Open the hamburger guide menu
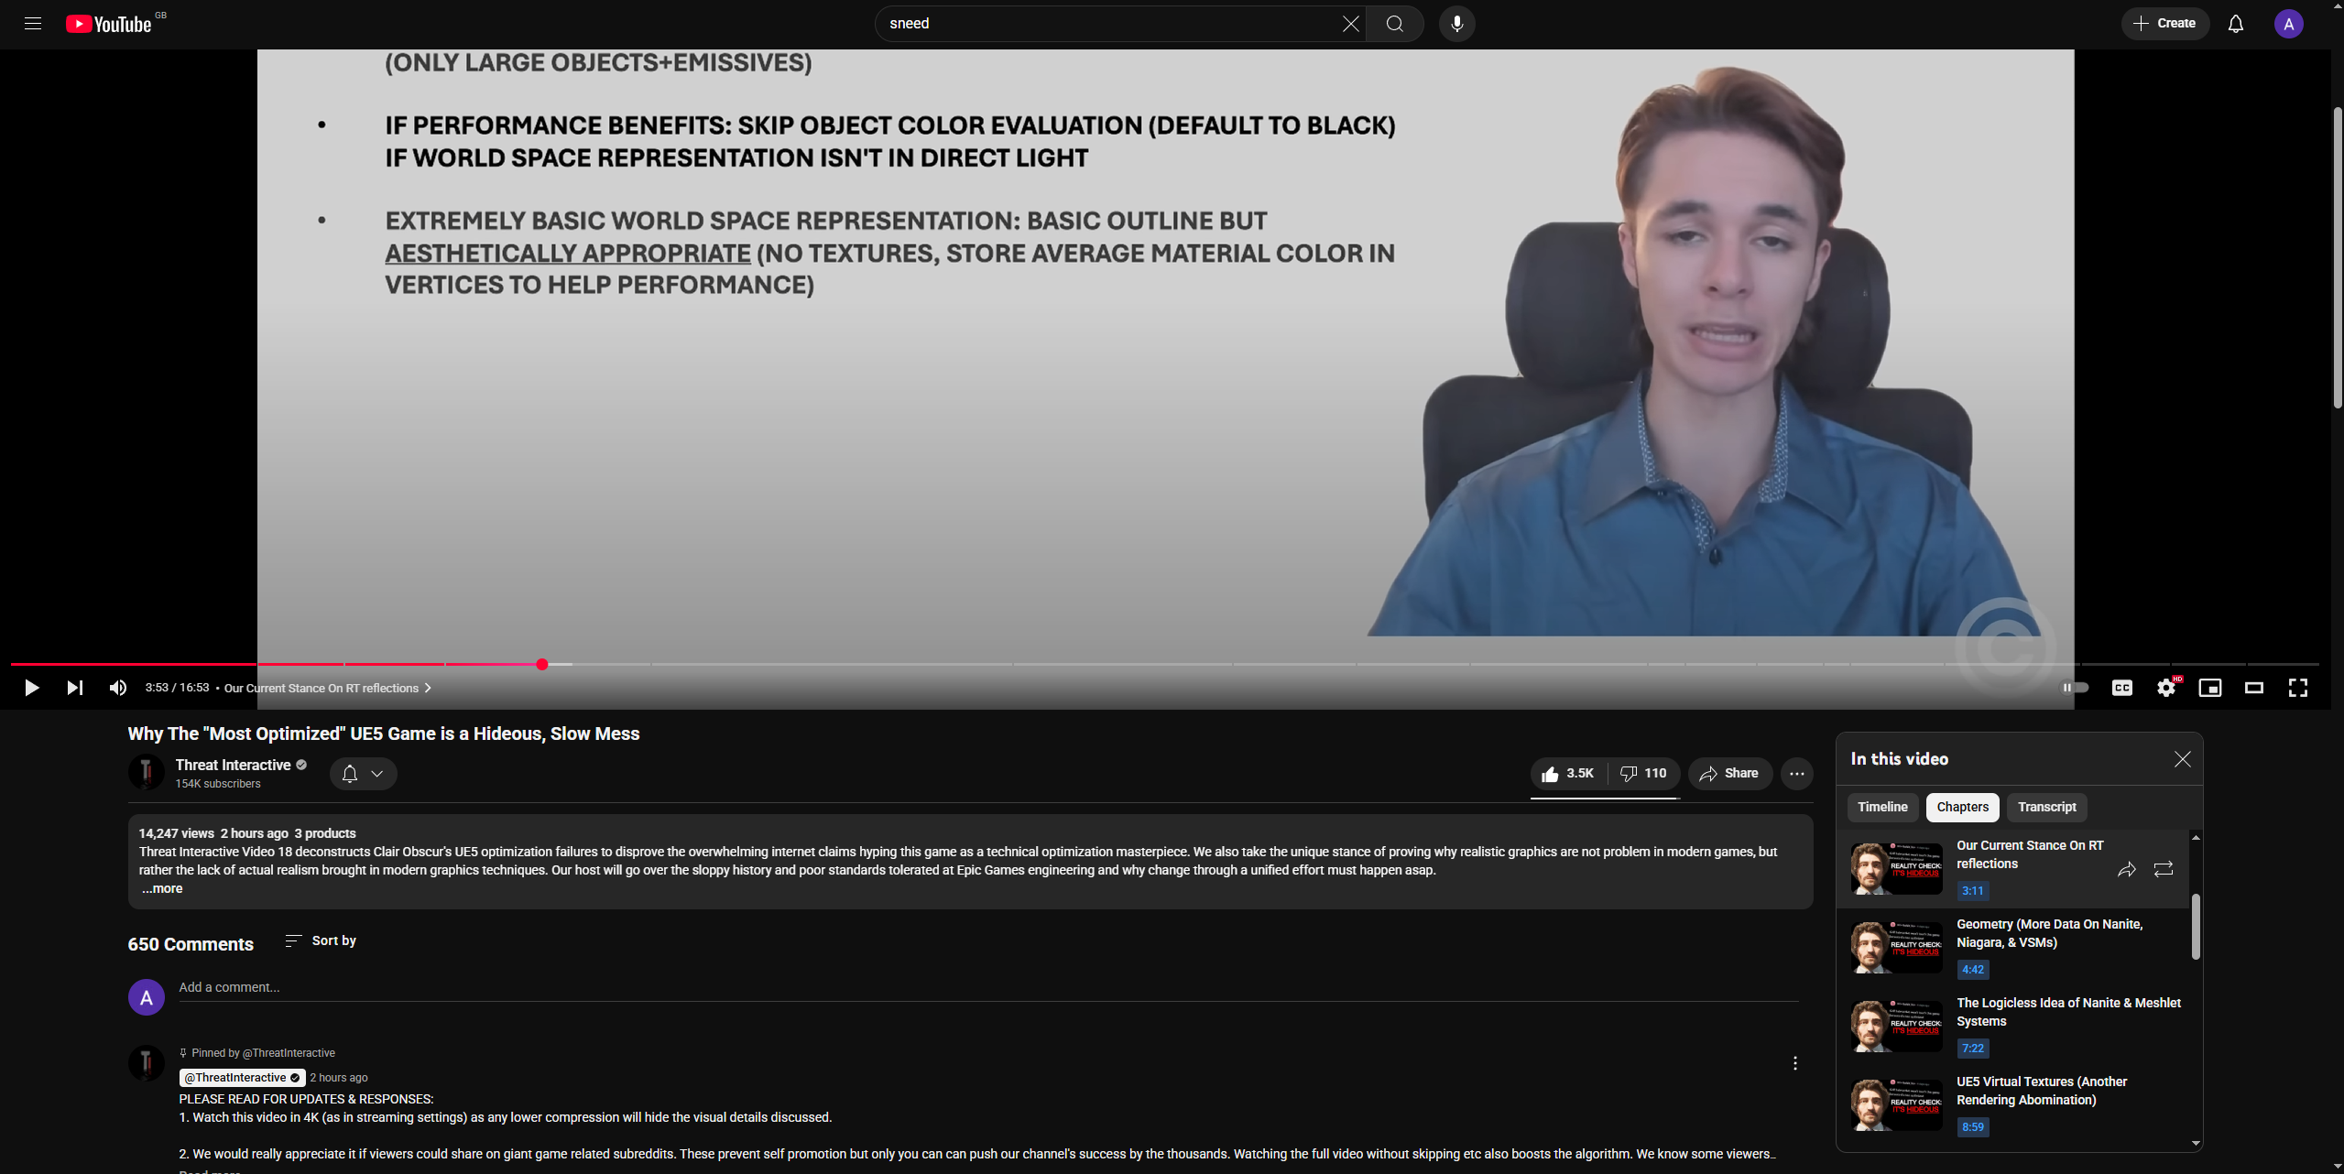The height and width of the screenshot is (1174, 2344). pos(33,24)
